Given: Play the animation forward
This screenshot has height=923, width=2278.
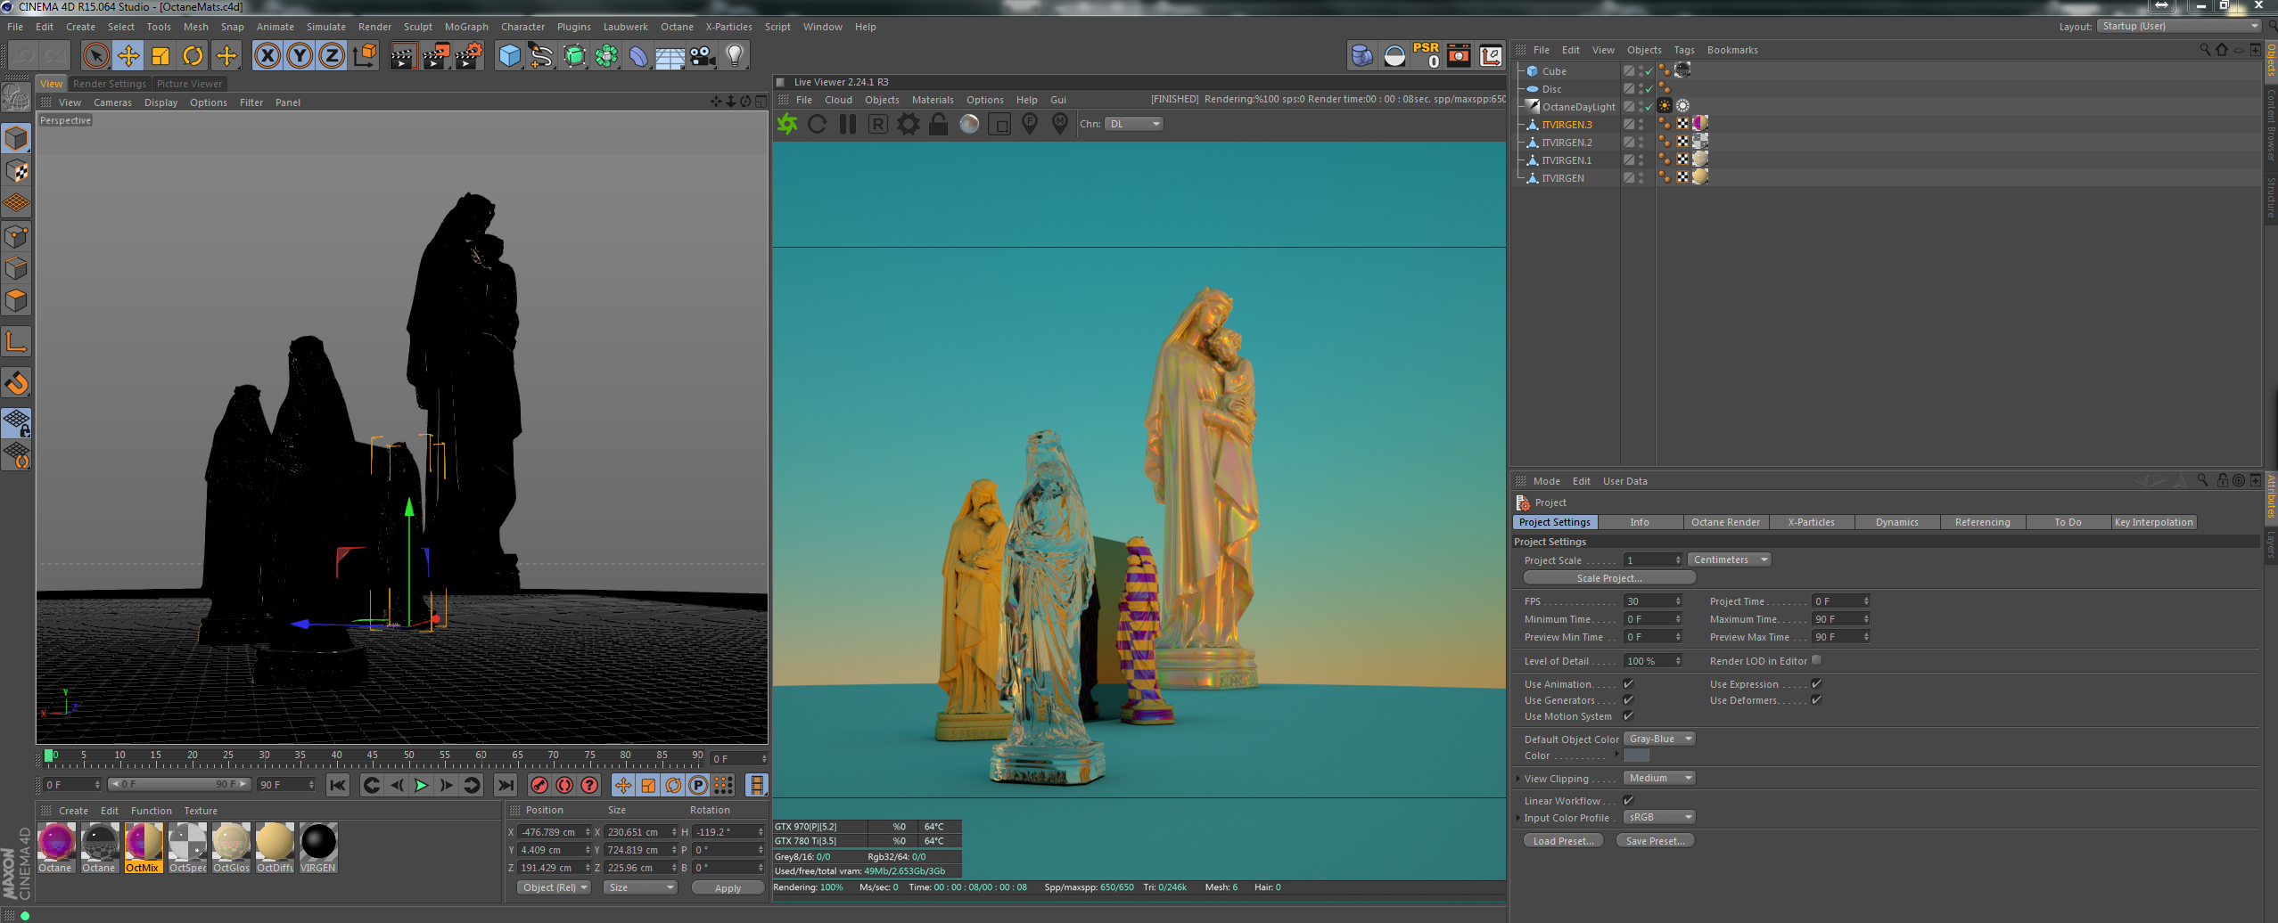Looking at the screenshot, I should 421,785.
